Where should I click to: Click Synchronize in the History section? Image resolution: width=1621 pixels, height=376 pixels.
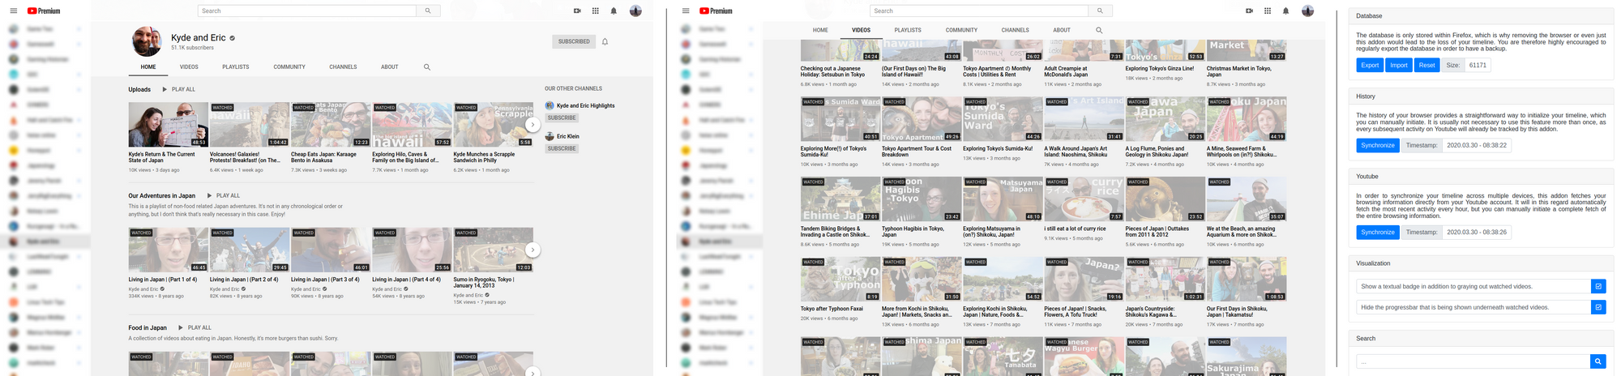point(1378,145)
